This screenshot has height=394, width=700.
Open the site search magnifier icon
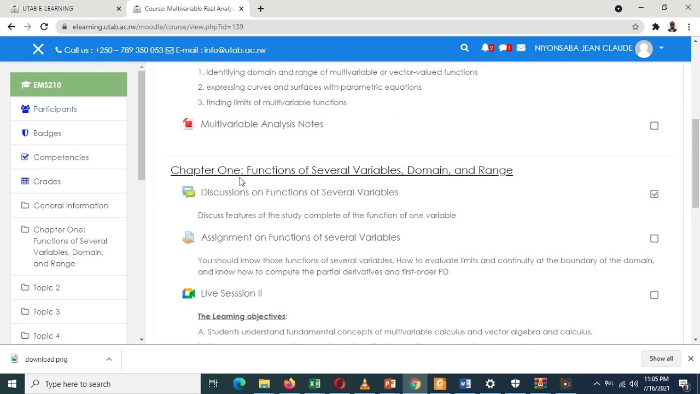(x=465, y=48)
